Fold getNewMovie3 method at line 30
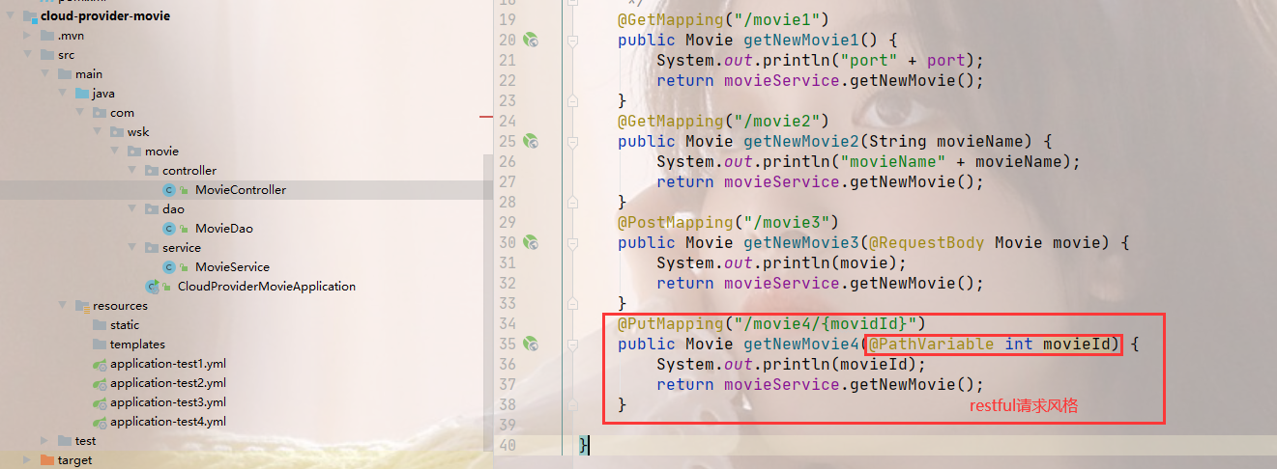The width and height of the screenshot is (1277, 469). (572, 242)
